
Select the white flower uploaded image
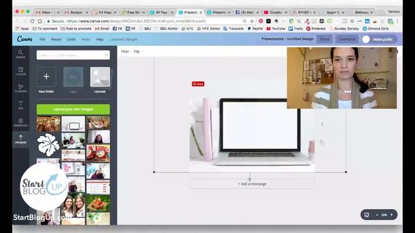(48, 144)
